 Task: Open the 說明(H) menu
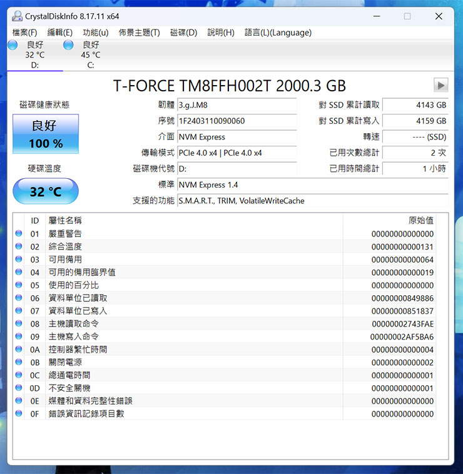click(x=221, y=33)
